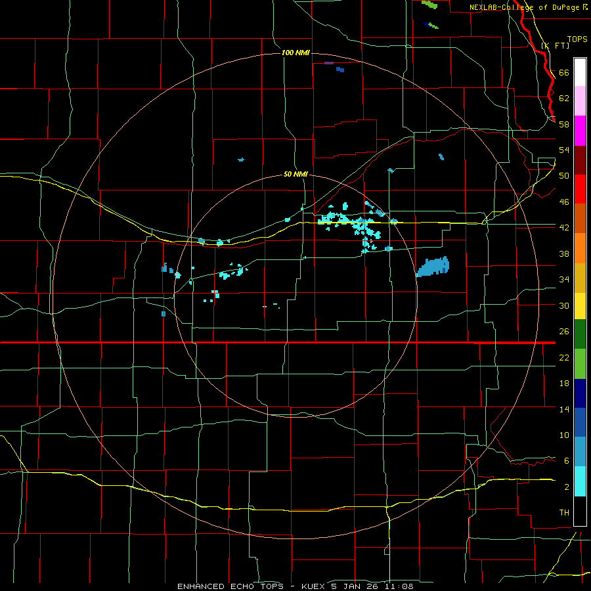Image resolution: width=591 pixels, height=591 pixels.
Task: Click the 34 legend value
Action: pyautogui.click(x=564, y=279)
